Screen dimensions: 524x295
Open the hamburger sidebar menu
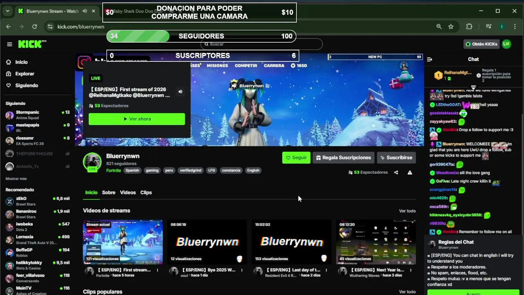9,44
